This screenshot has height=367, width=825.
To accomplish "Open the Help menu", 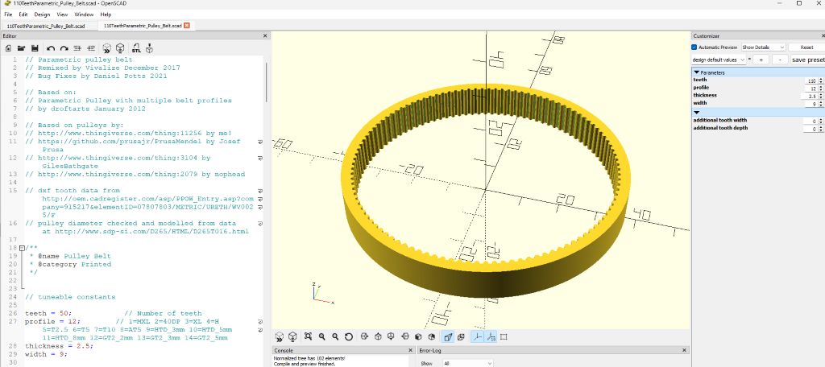I will 106,14.
